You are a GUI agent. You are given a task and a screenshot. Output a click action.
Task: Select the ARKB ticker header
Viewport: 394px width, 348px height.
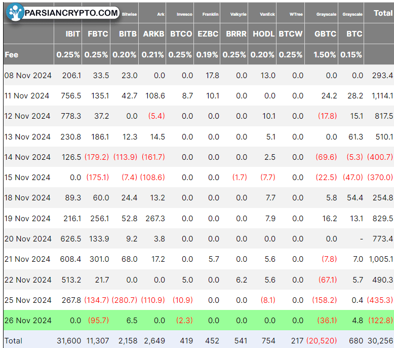pyautogui.click(x=153, y=33)
